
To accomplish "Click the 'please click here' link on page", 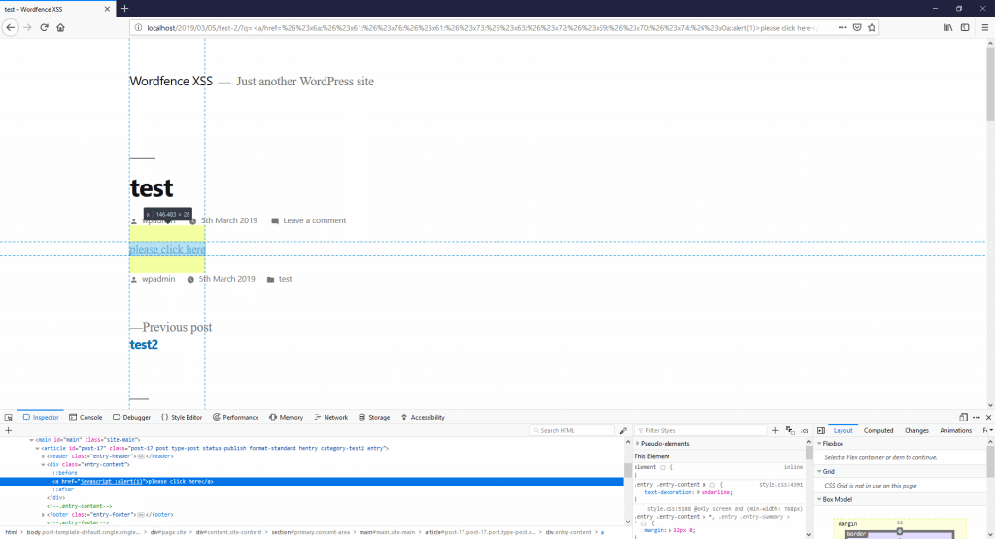I will pos(167,250).
